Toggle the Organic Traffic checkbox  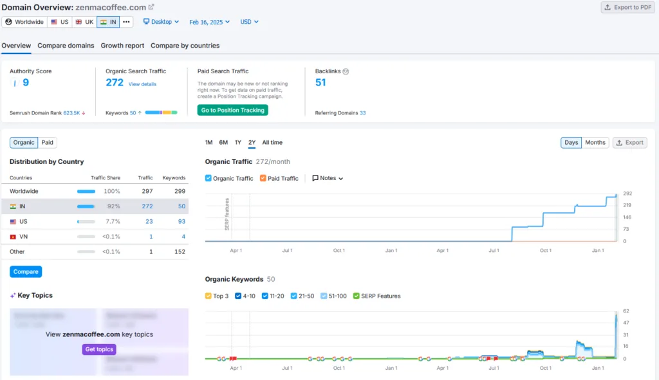tap(208, 178)
